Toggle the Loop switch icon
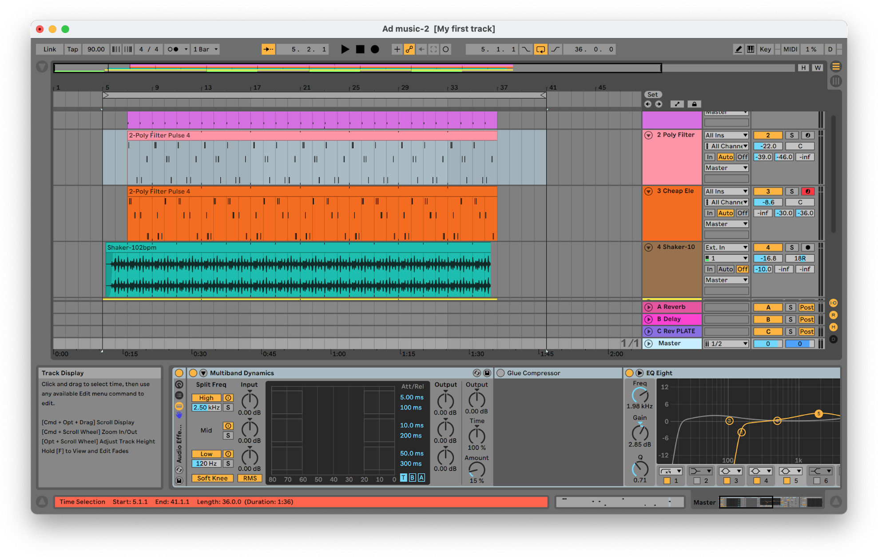 pyautogui.click(x=540, y=49)
